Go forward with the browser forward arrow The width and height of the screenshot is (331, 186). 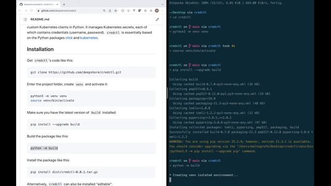coord(26,10)
